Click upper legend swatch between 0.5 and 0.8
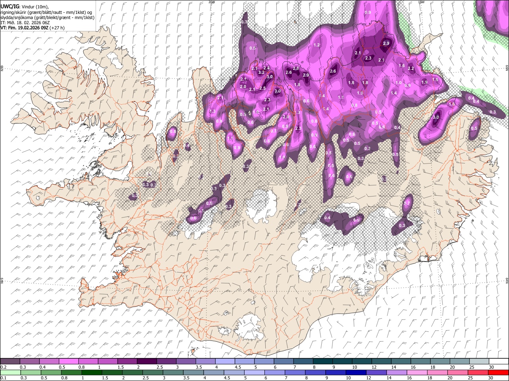 69,362
